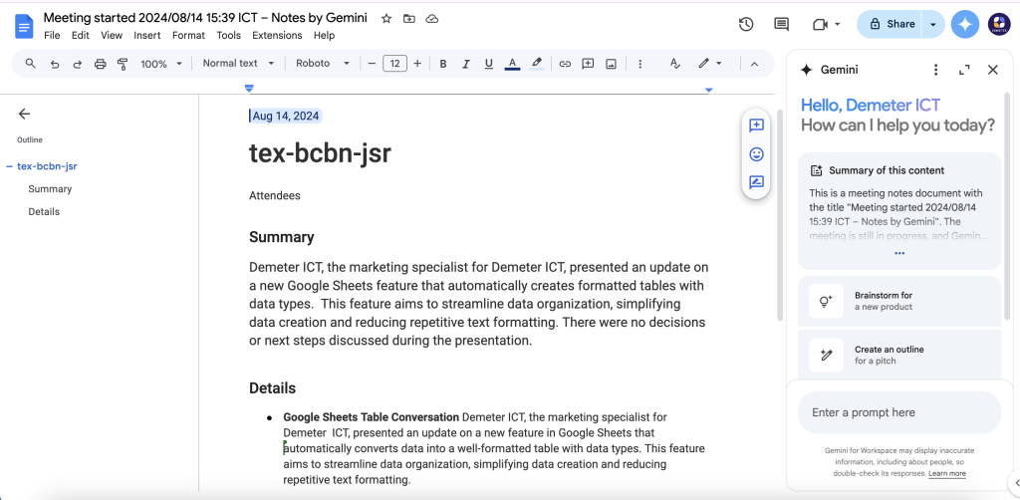Add a comment from toolbar

[588, 64]
